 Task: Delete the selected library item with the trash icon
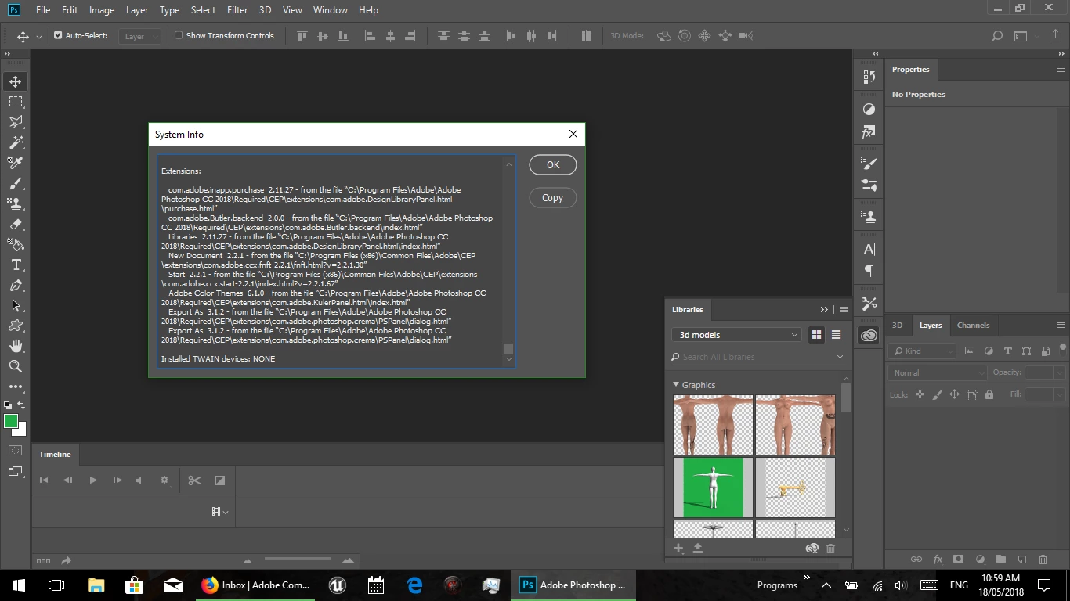pos(831,549)
